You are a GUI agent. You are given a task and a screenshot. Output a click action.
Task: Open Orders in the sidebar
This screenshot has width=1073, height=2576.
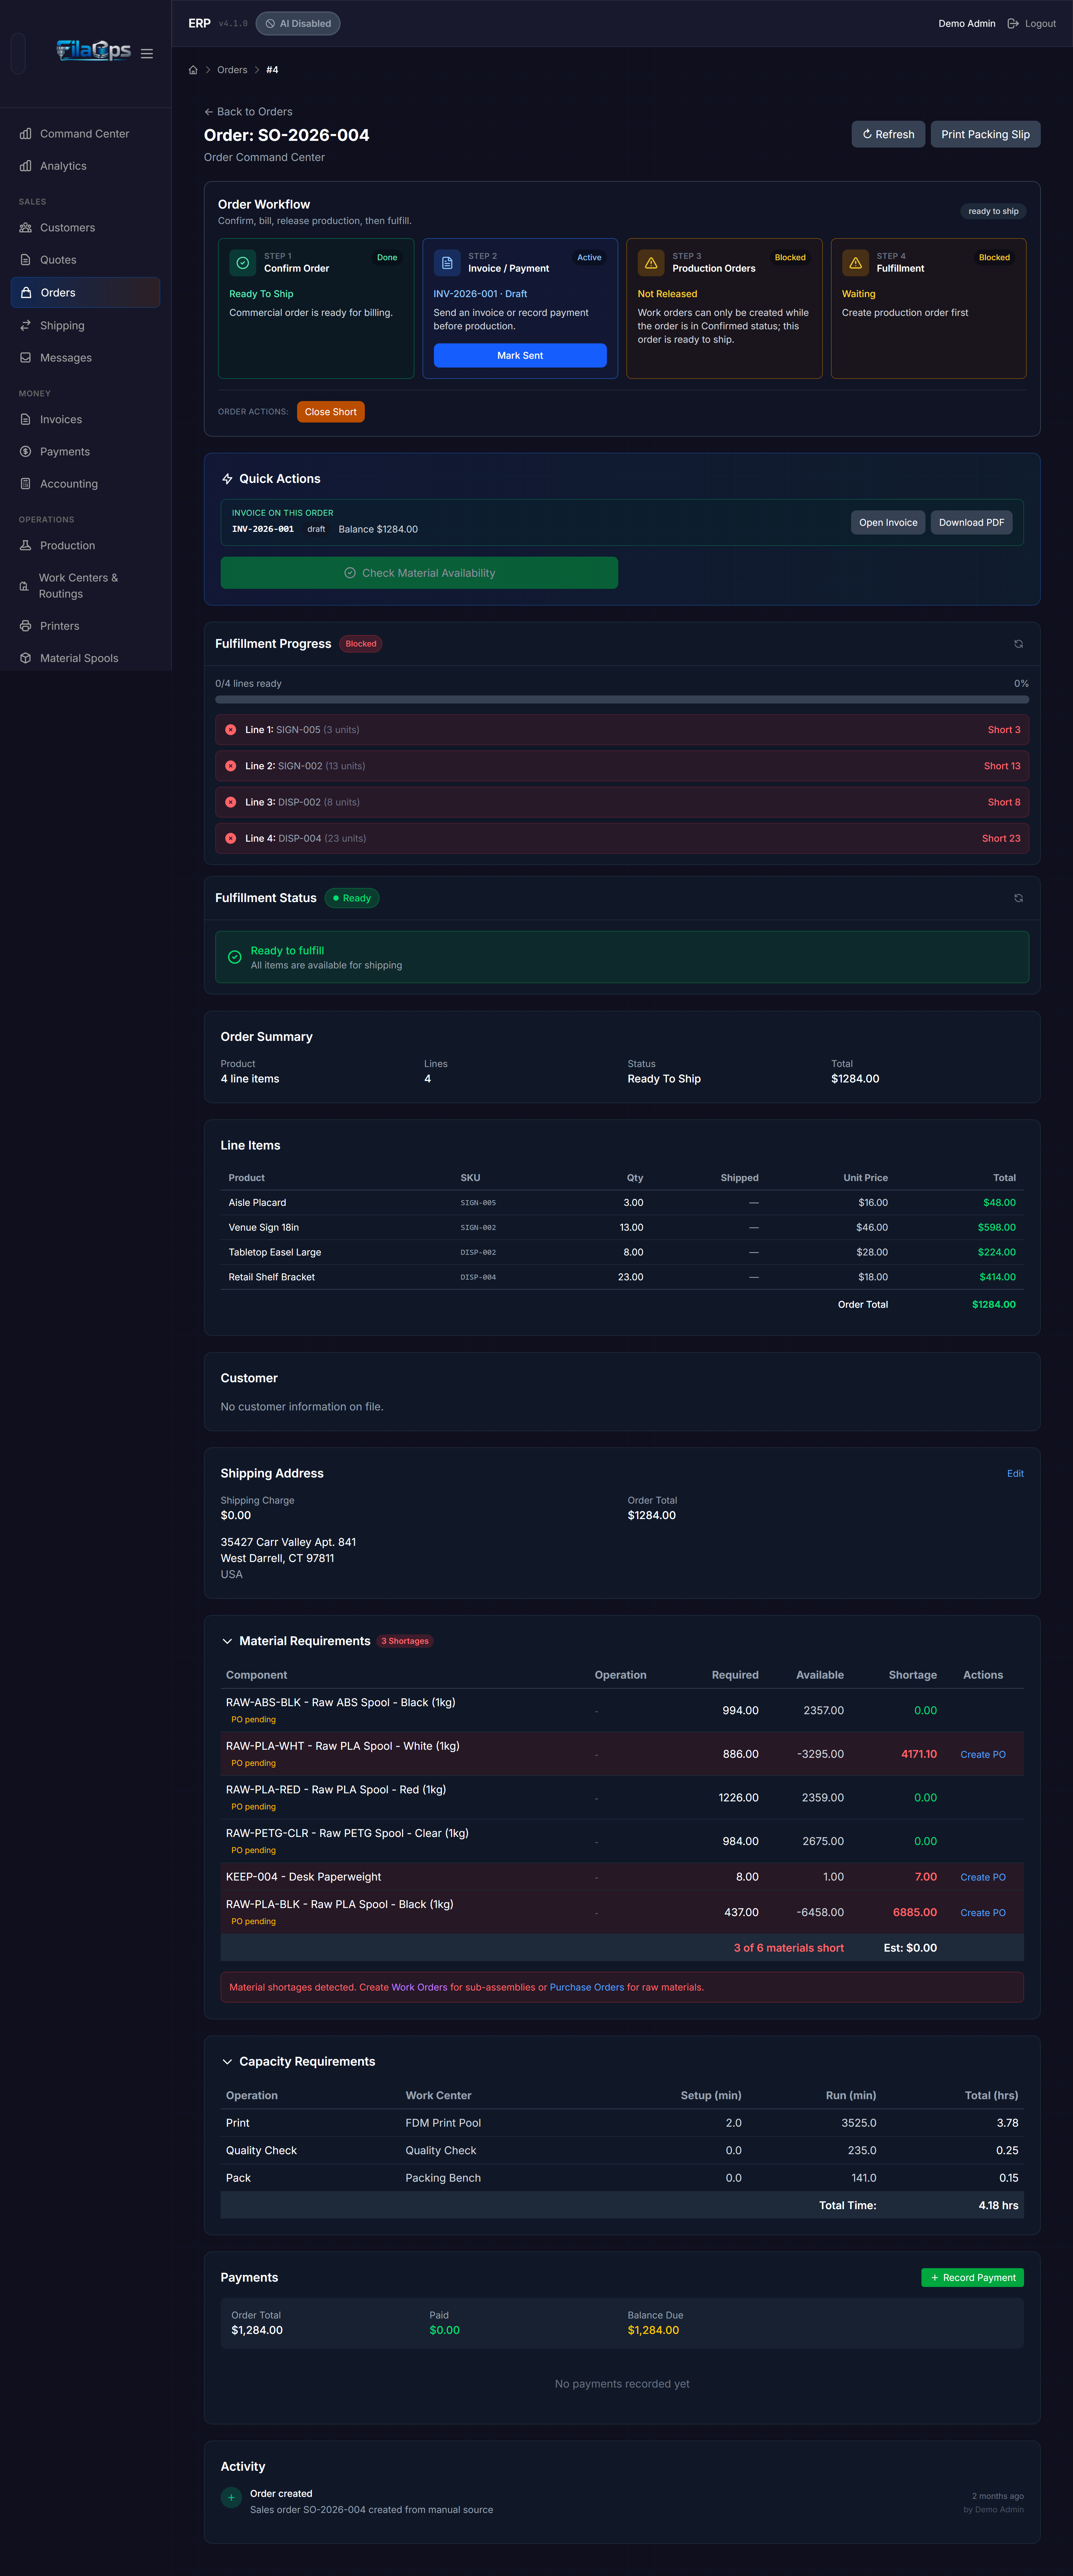point(85,293)
